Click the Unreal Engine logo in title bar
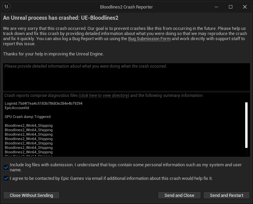The height and width of the screenshot is (204, 253). 6,7
